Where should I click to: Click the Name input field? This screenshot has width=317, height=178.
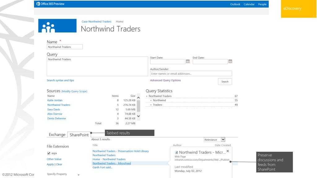pos(65,47)
